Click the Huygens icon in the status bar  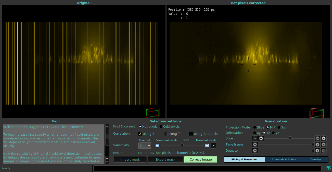click(329, 168)
